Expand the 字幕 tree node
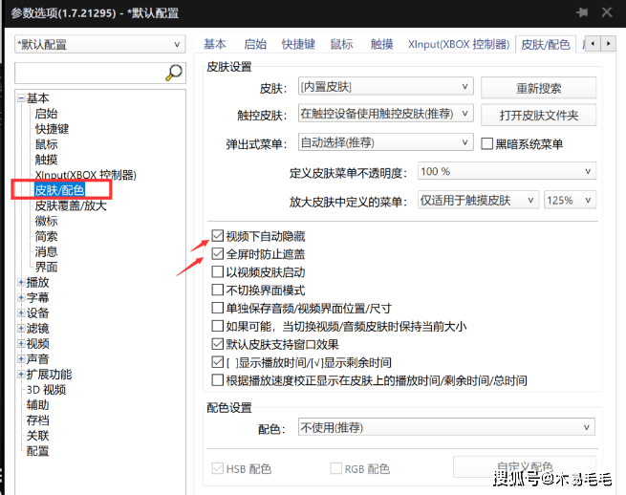The image size is (626, 495). point(21,297)
